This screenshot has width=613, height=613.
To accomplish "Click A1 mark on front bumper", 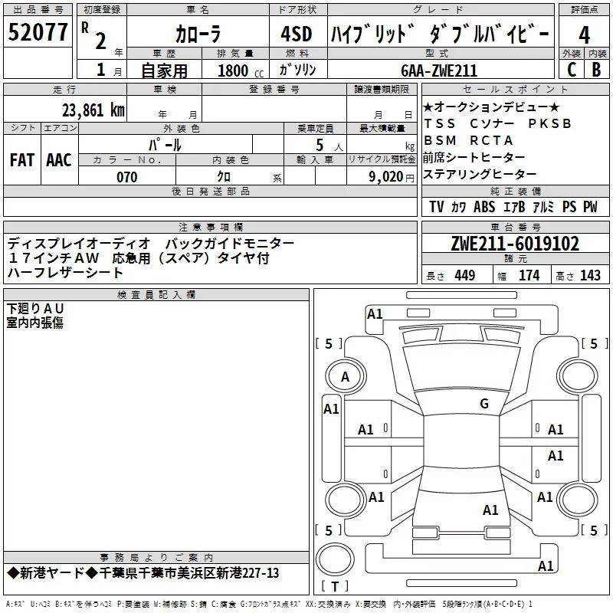I will (x=375, y=314).
